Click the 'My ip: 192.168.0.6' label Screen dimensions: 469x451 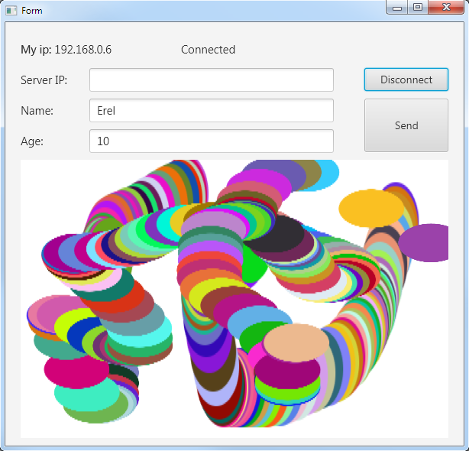coord(66,50)
